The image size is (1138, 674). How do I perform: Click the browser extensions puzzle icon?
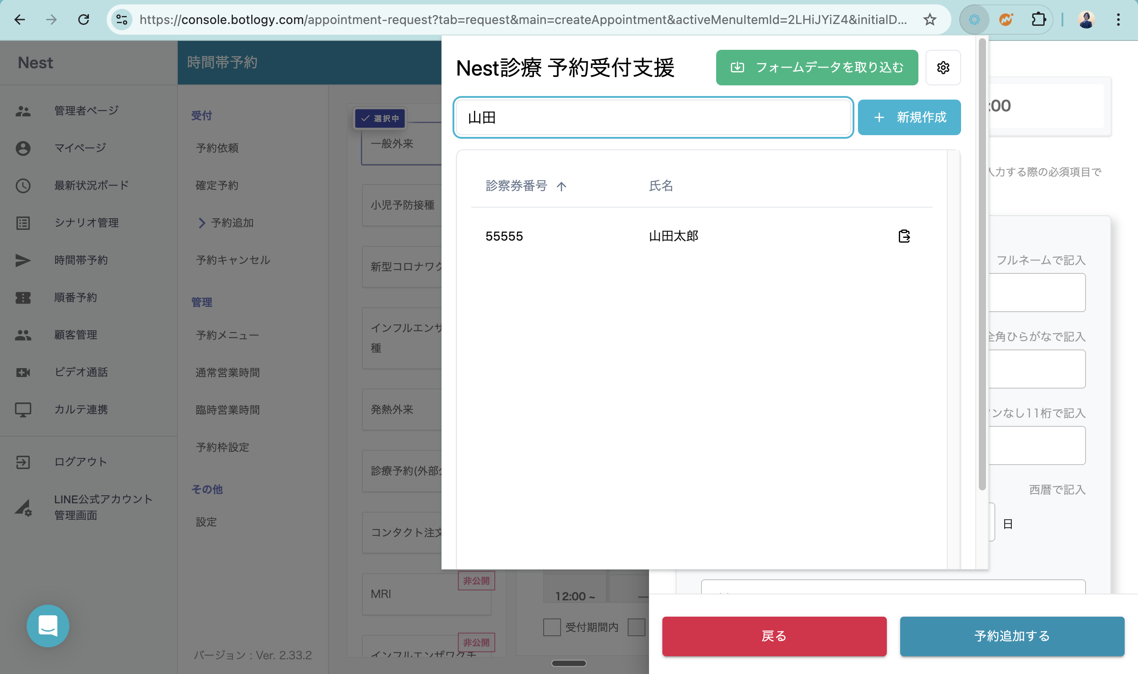click(x=1038, y=20)
